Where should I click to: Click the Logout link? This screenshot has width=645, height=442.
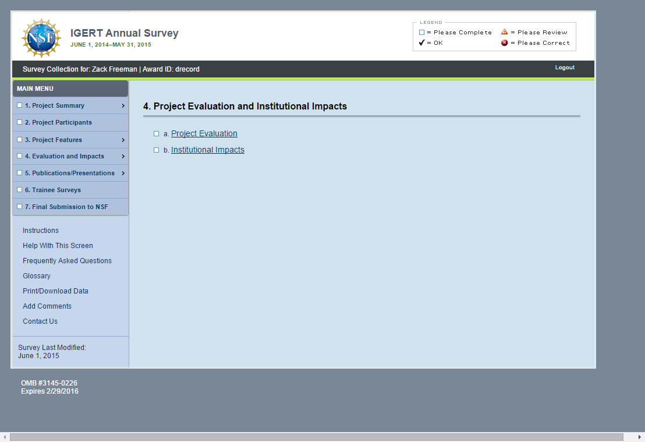click(565, 68)
